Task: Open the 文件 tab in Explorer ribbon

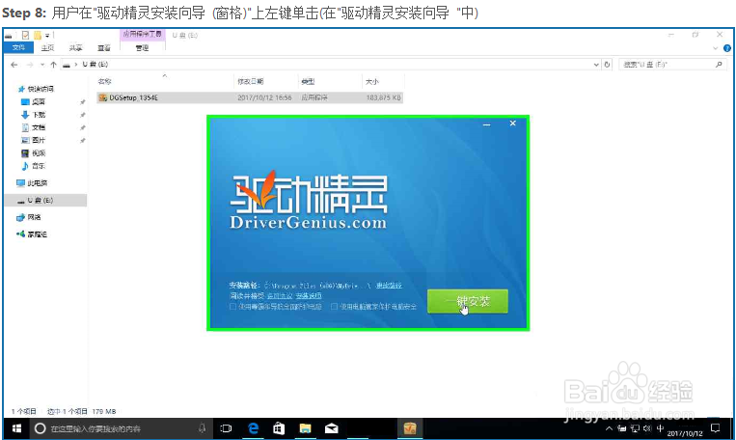Action: [18, 47]
